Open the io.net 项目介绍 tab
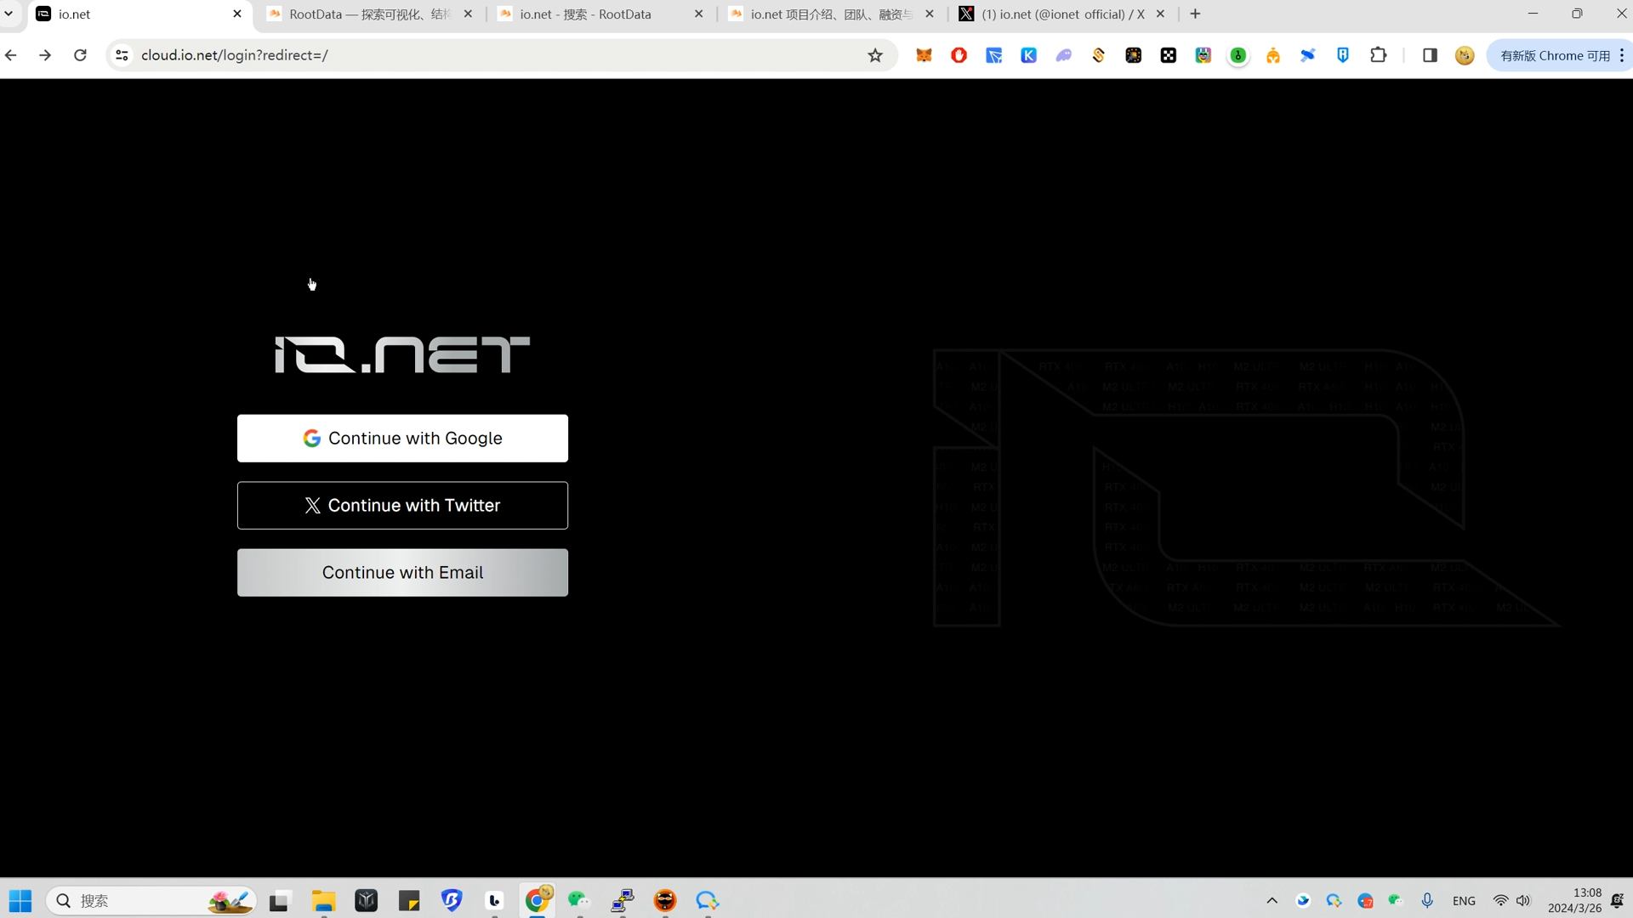Viewport: 1633px width, 918px height. tap(830, 14)
